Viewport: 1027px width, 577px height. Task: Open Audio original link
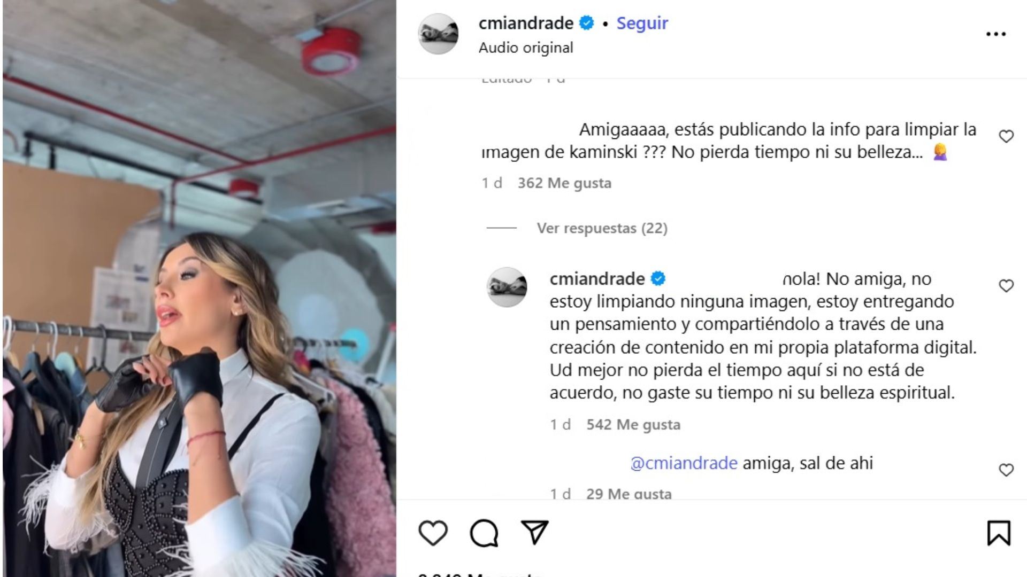coord(526,48)
